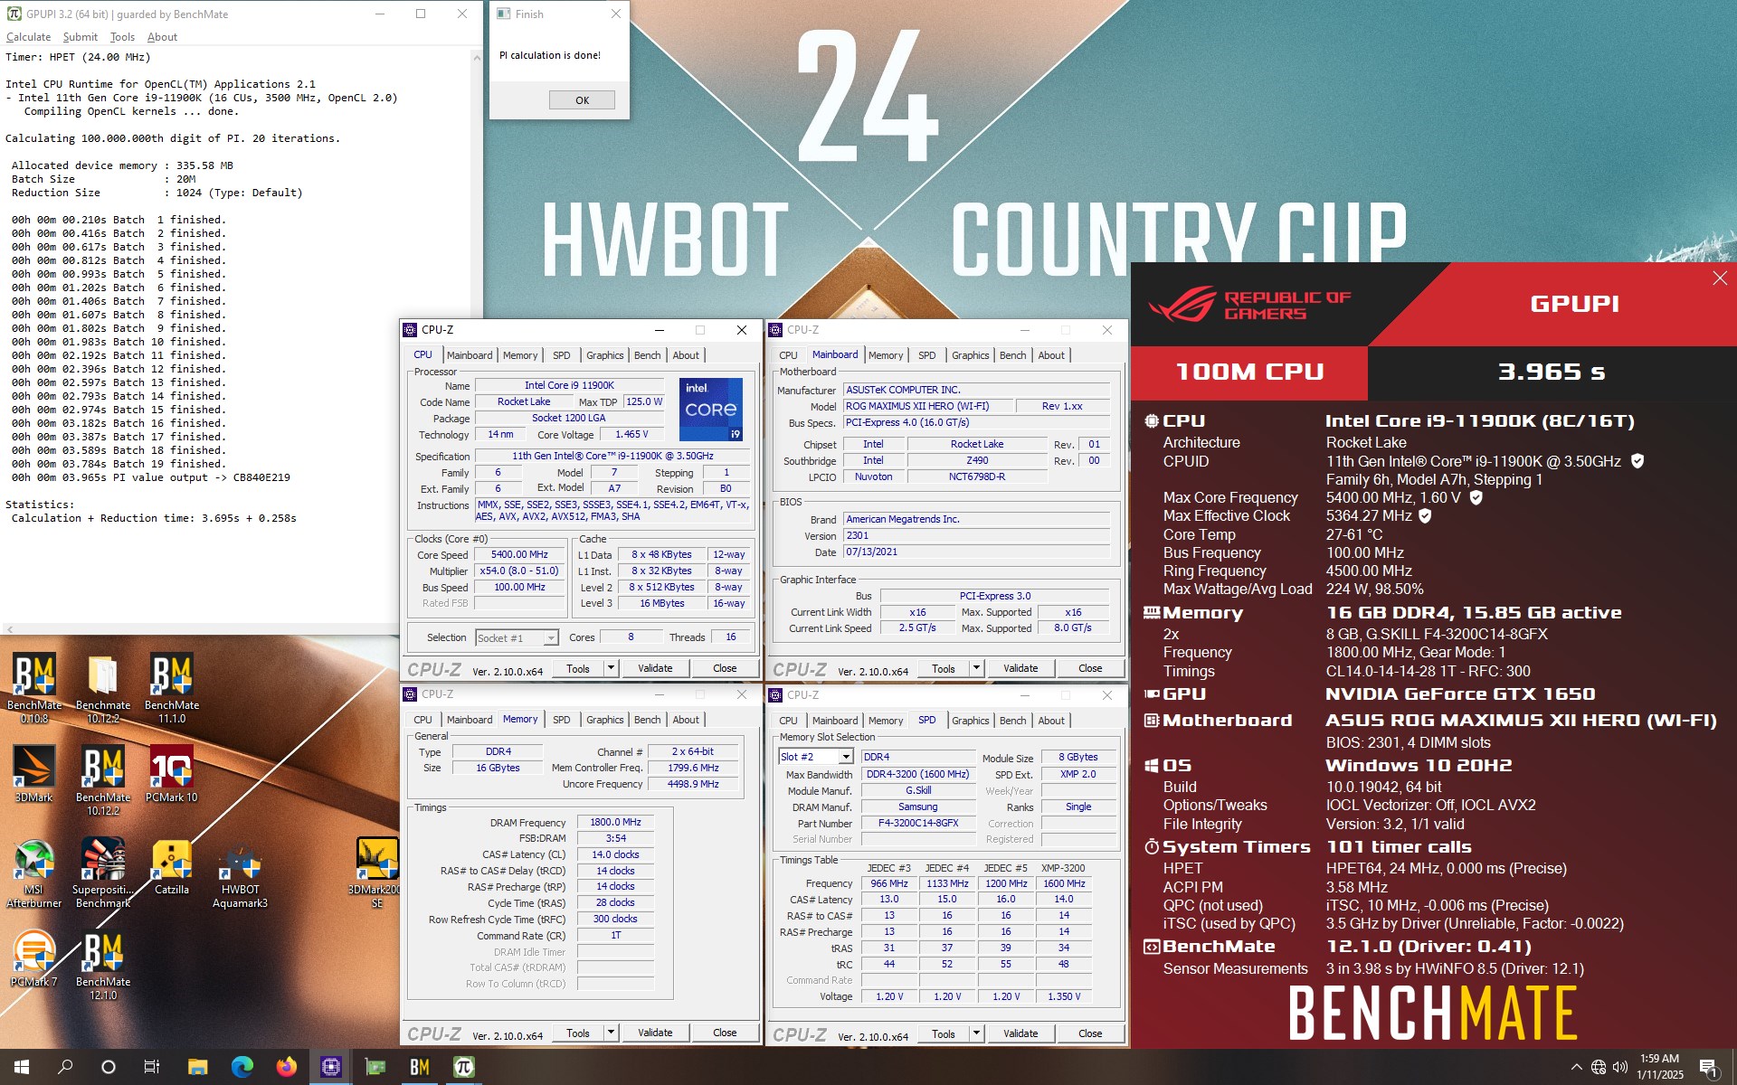Open the BenchMate 12.1.0 desktop shortcut
Image resolution: width=1737 pixels, height=1085 pixels.
coord(102,965)
